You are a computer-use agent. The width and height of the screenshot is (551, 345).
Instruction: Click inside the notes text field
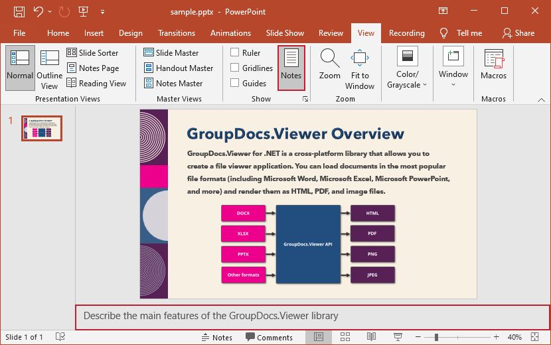tap(313, 317)
